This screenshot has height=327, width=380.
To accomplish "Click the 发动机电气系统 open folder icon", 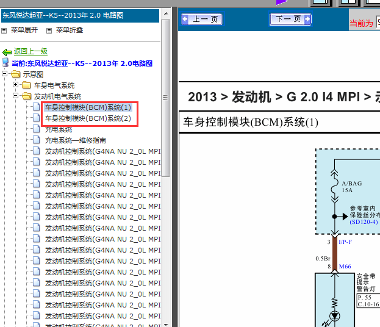I will point(27,96).
